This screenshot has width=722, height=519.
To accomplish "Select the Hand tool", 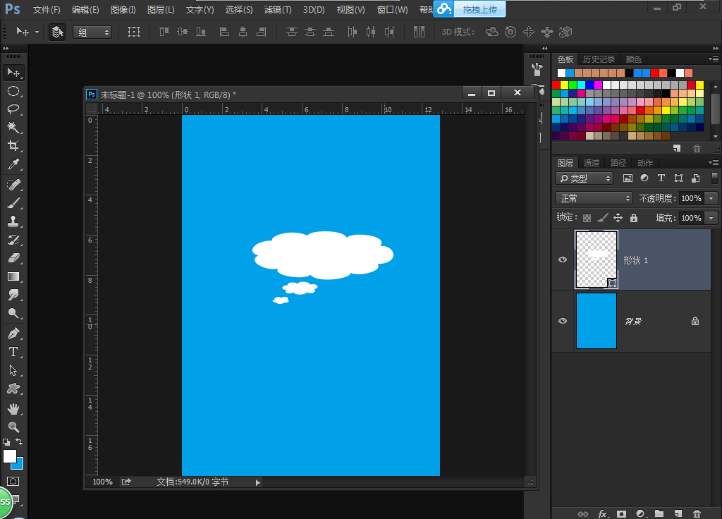I will tap(13, 408).
